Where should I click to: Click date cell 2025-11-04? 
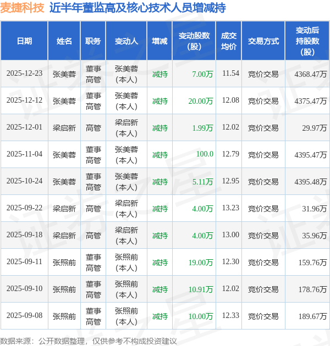pos(24,154)
